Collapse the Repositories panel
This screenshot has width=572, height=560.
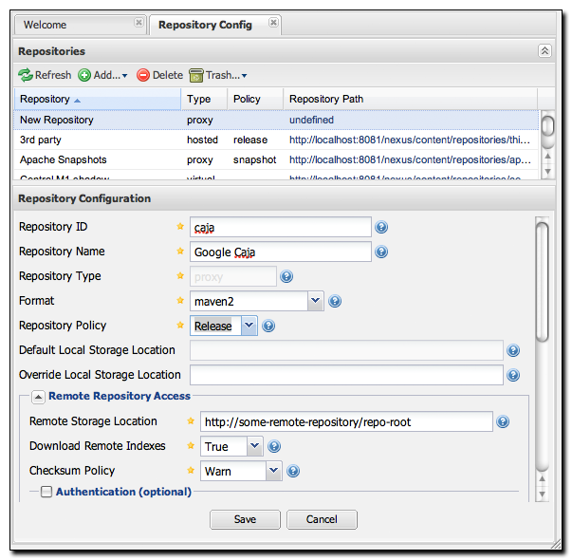pos(544,51)
